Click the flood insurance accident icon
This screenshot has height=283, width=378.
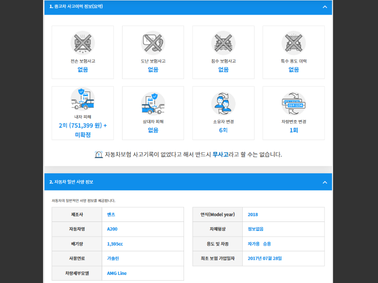(223, 43)
